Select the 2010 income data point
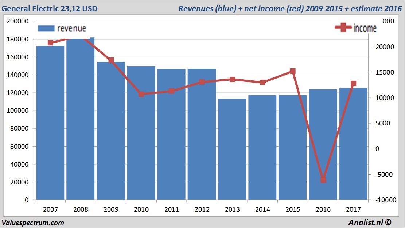Image resolution: width=405 pixels, height=228 pixels. 141,94
